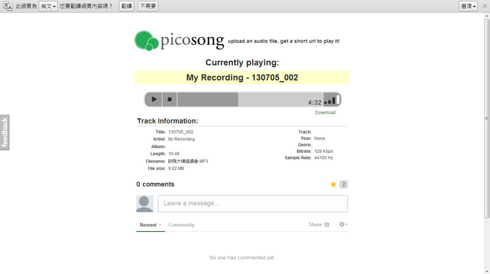Expand the 選項 options dropdown
Viewport: 490px width, 274px height.
tap(468, 6)
